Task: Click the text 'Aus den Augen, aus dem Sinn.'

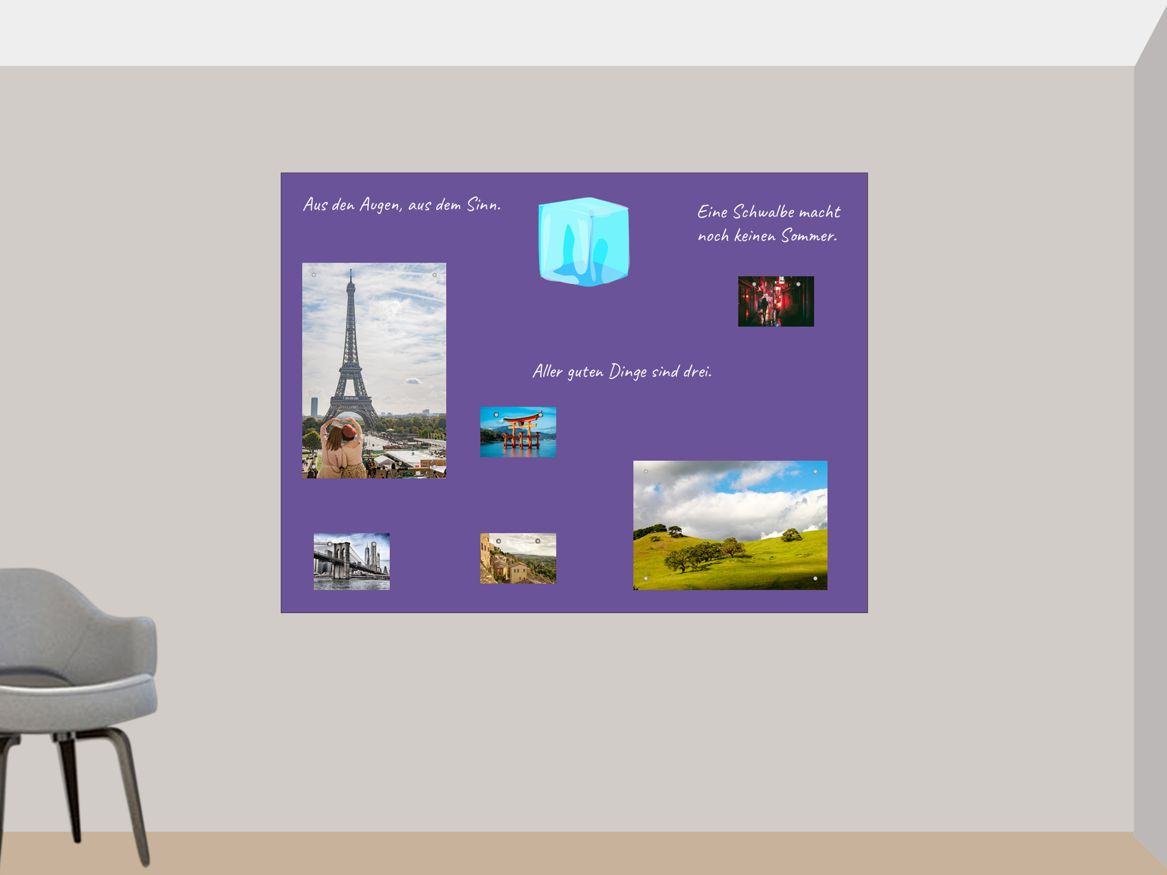Action: 402,205
